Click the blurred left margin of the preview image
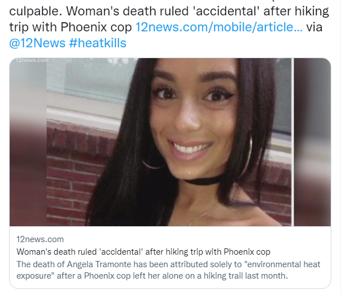 pos(28,142)
